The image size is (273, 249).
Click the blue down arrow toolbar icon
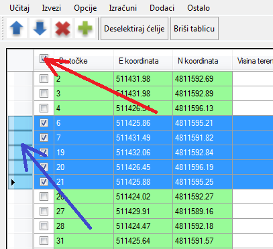[40, 28]
